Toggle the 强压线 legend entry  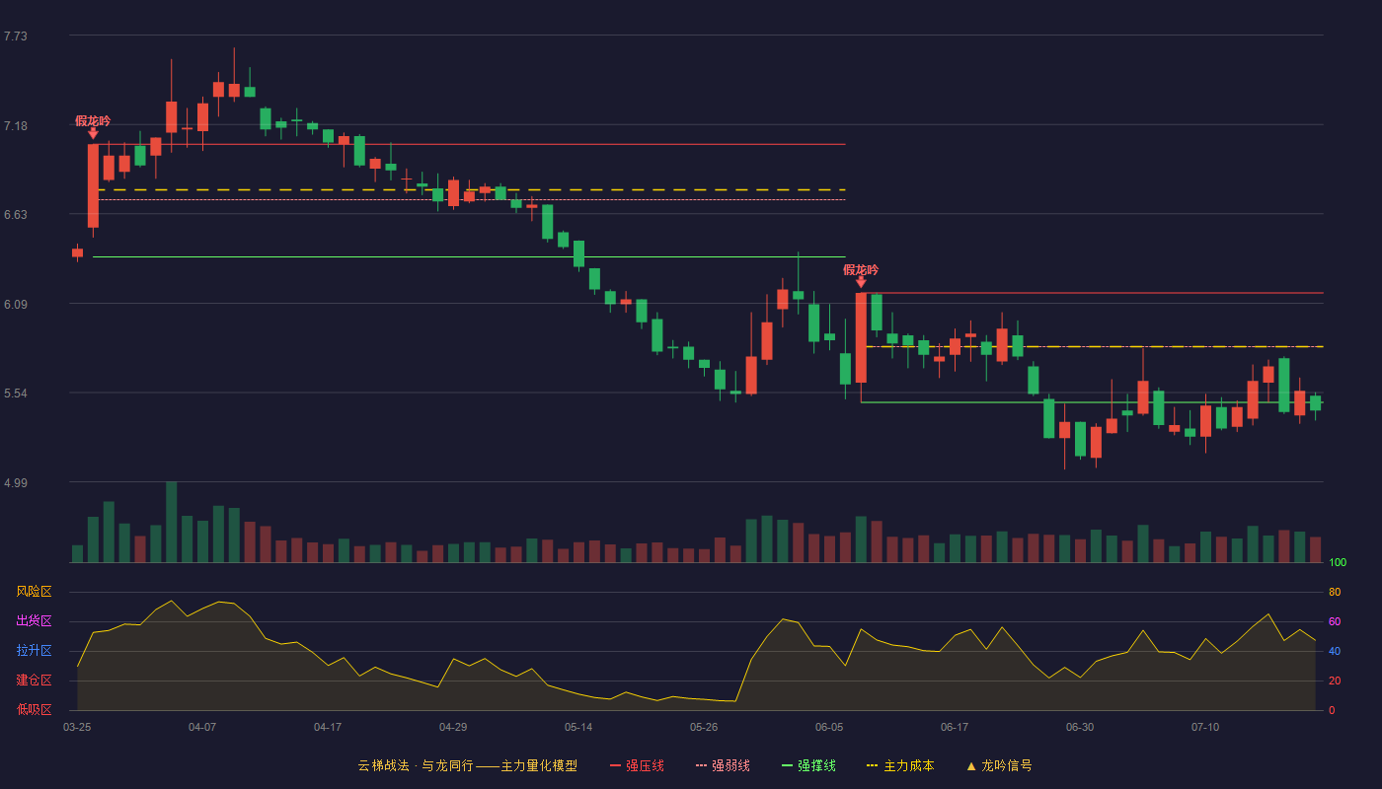(637, 765)
